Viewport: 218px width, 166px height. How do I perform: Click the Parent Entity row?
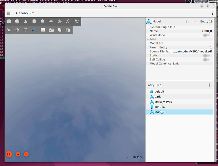tap(180, 47)
